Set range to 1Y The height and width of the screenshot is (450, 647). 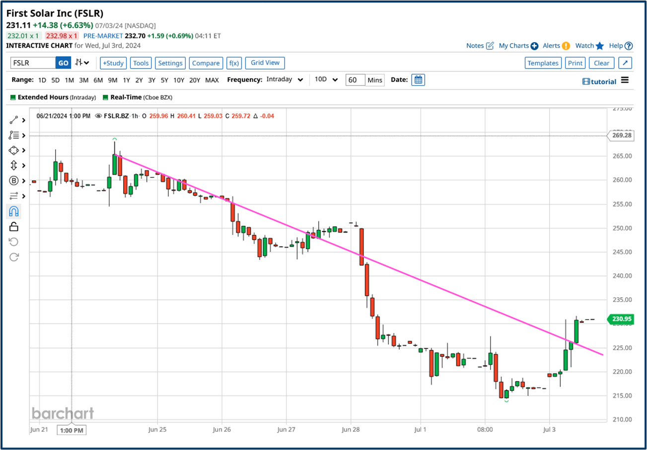pyautogui.click(x=126, y=80)
